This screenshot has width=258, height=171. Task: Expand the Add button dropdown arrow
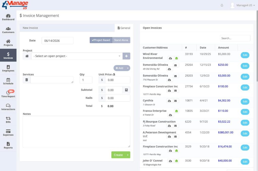[x=128, y=68]
